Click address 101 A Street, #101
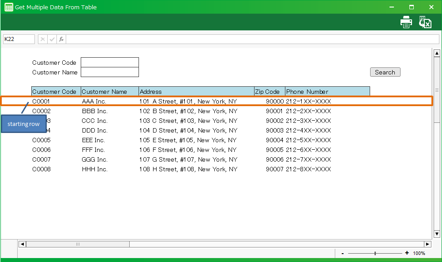This screenshot has width=442, height=262. (188, 101)
